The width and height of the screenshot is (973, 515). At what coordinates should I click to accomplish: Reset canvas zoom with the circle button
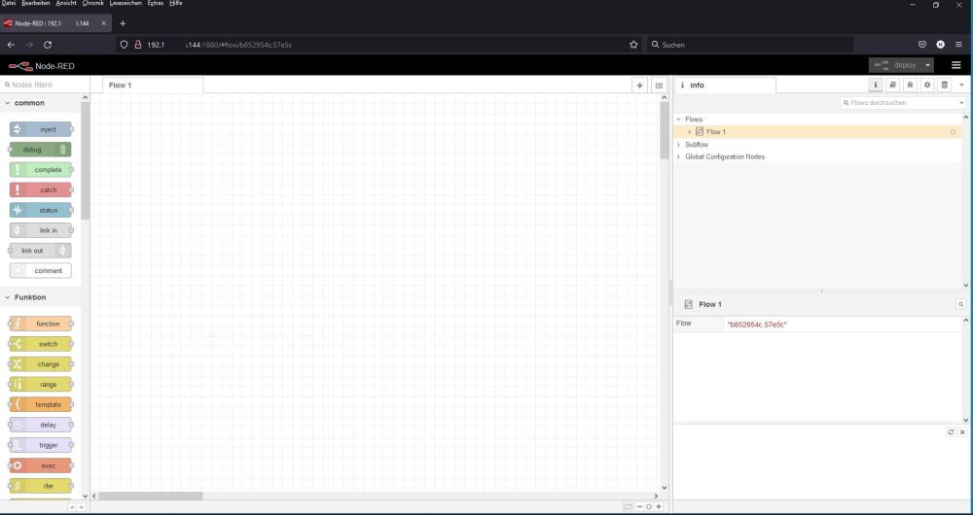(649, 506)
